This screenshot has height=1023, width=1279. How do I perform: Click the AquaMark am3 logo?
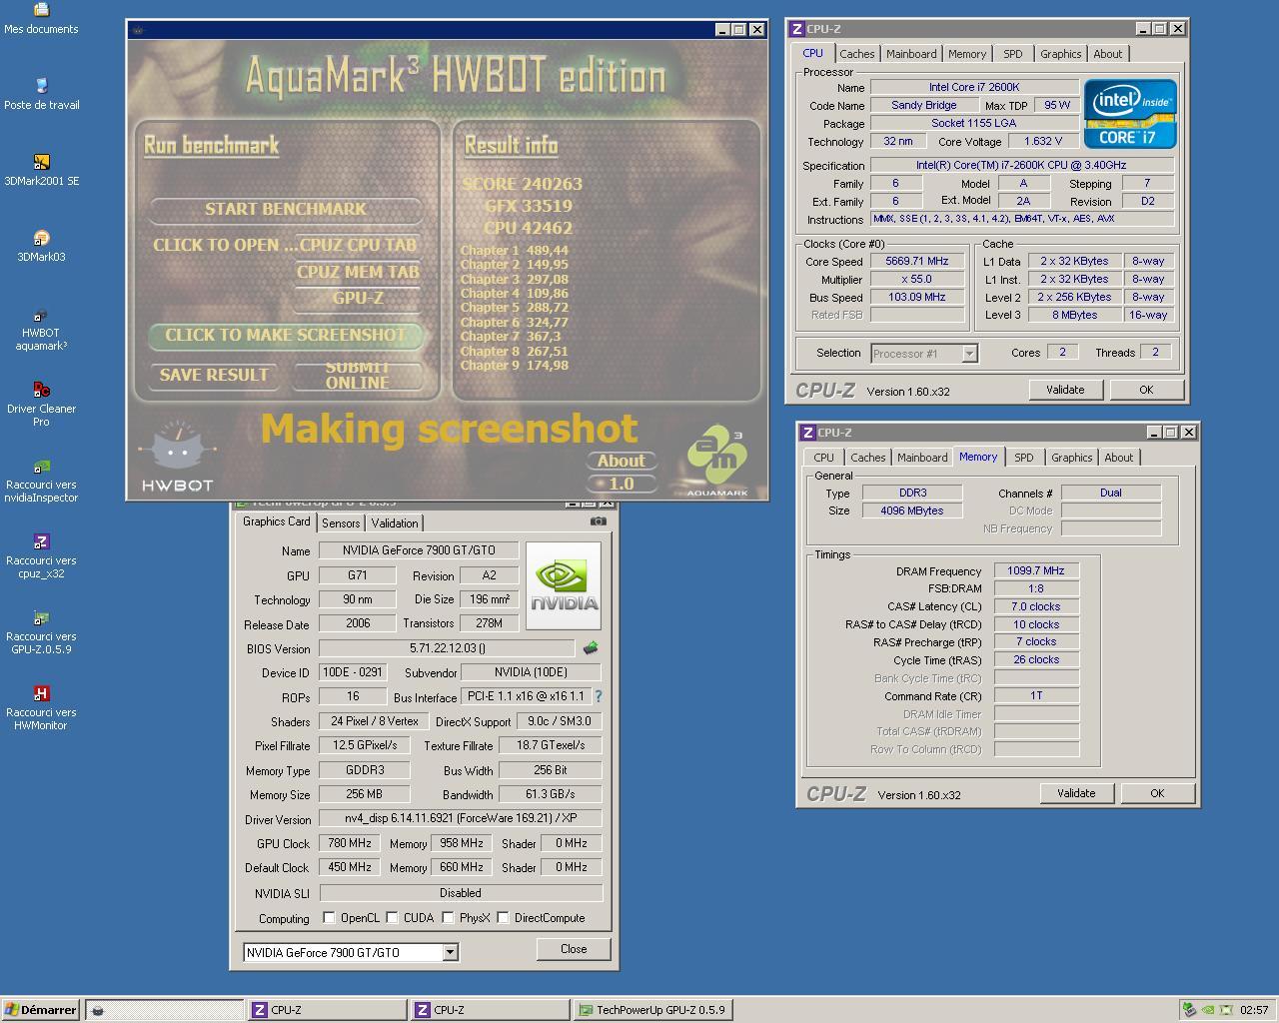pyautogui.click(x=716, y=460)
